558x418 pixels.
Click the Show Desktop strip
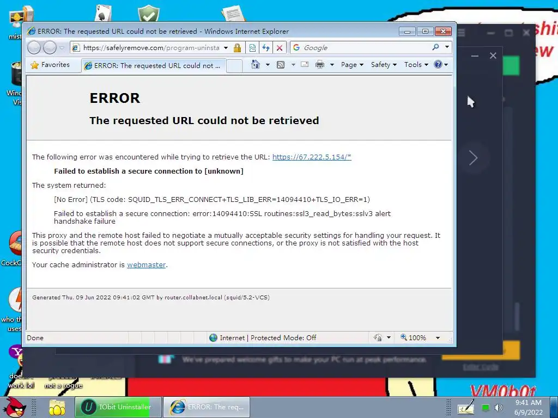click(554, 407)
